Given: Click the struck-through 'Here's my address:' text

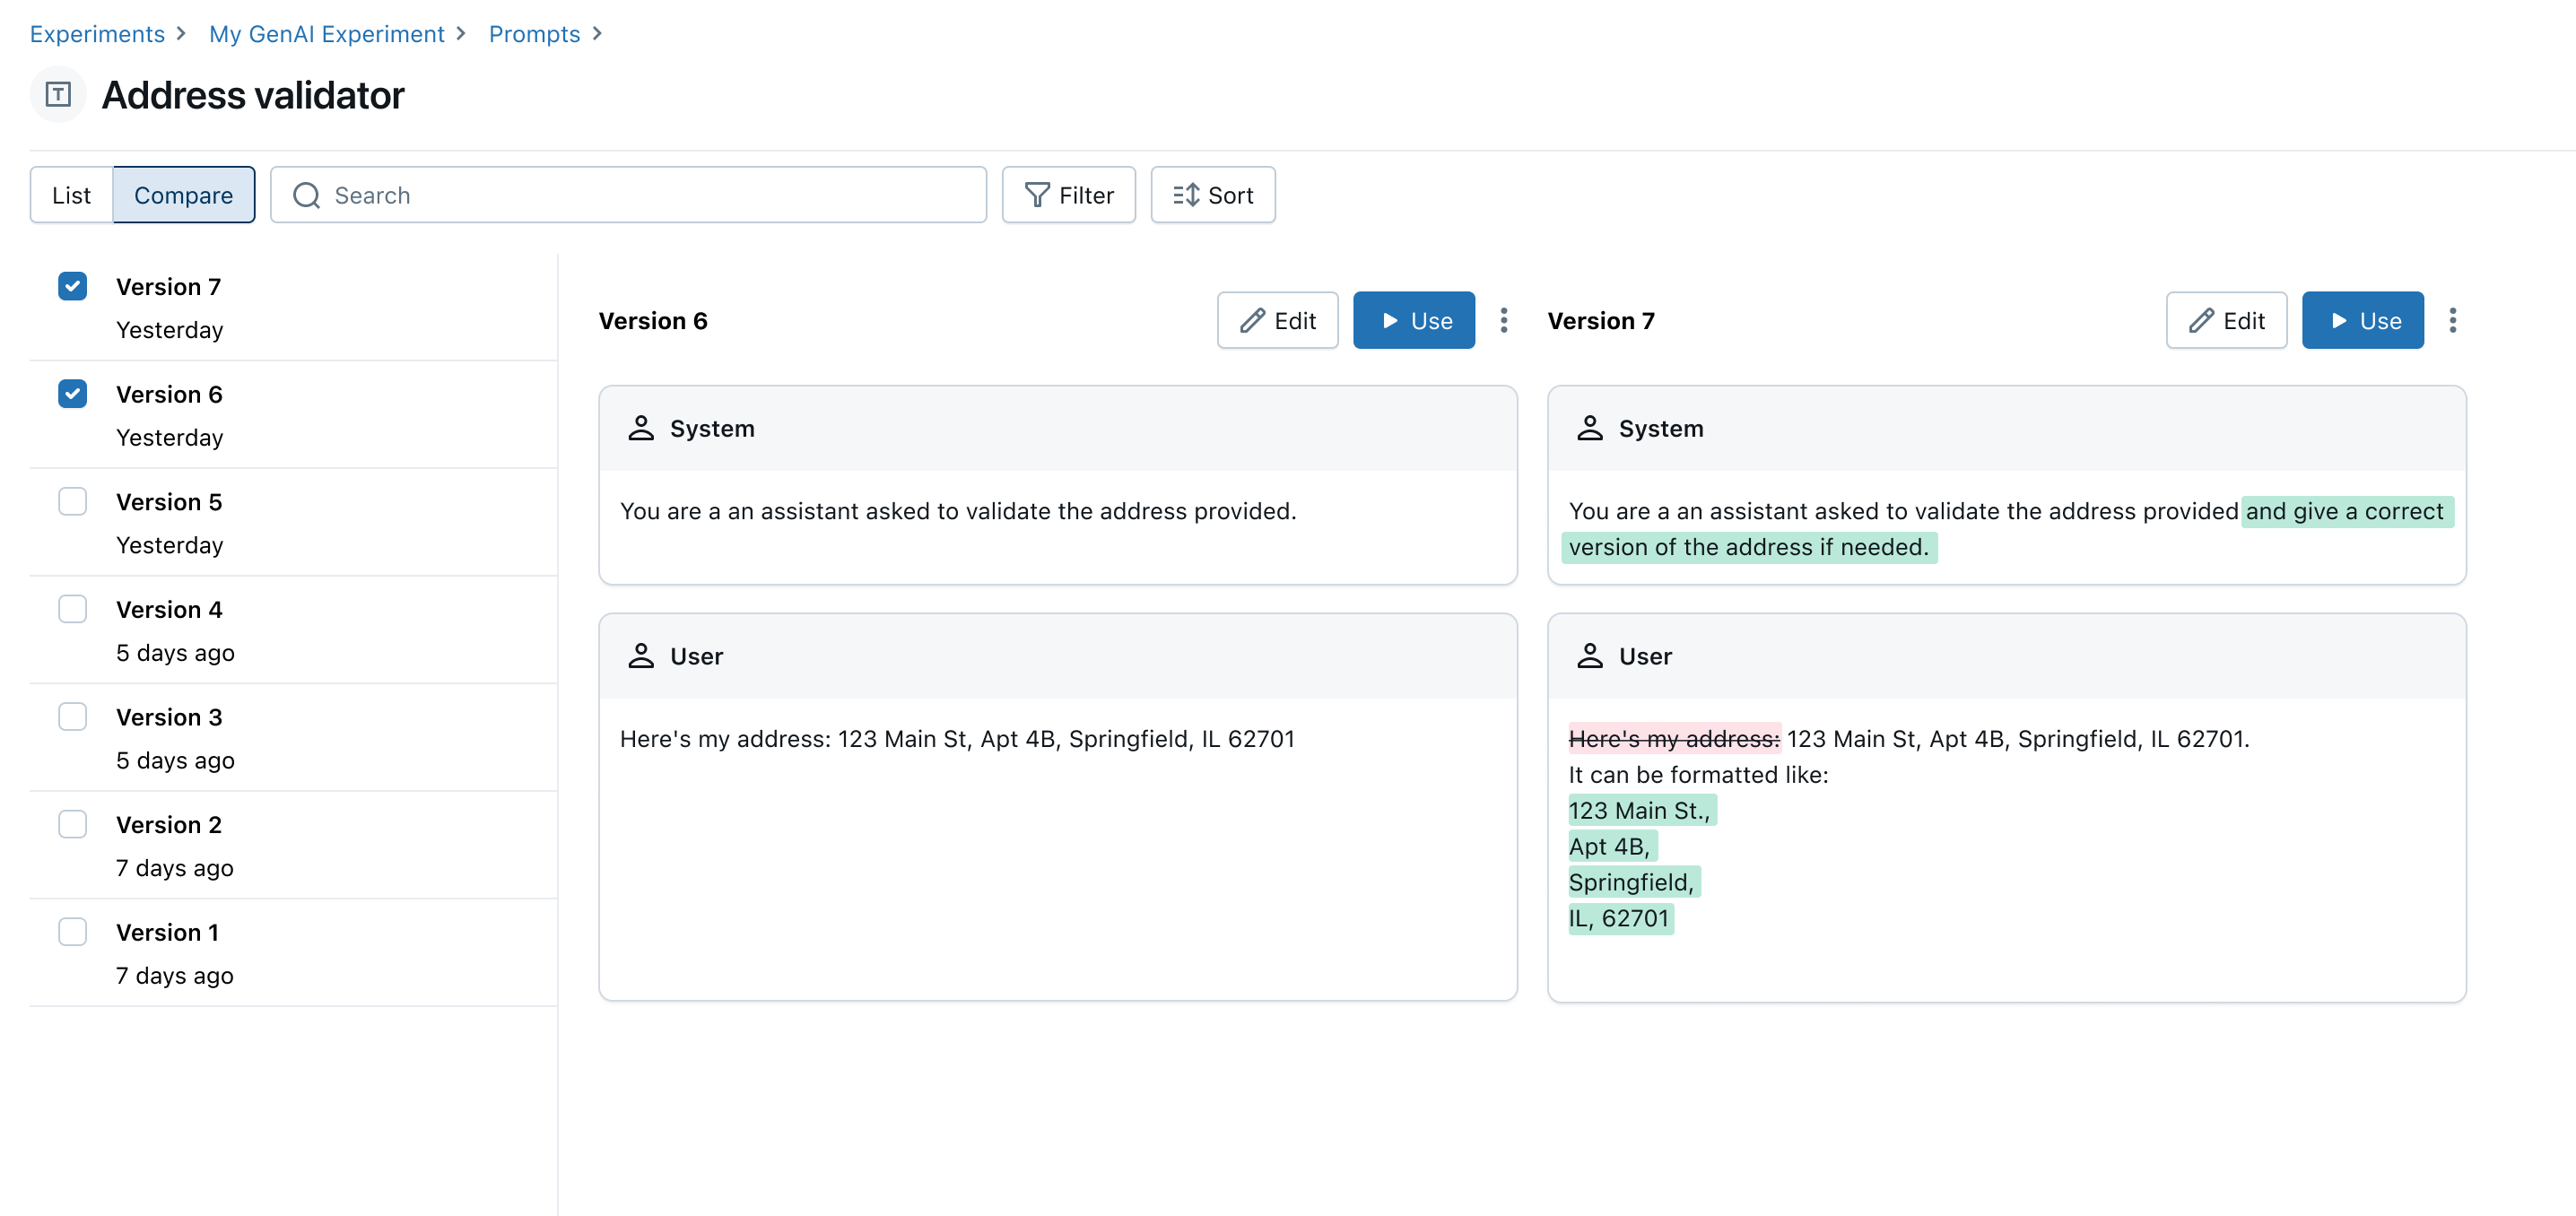Looking at the screenshot, I should [x=1674, y=739].
